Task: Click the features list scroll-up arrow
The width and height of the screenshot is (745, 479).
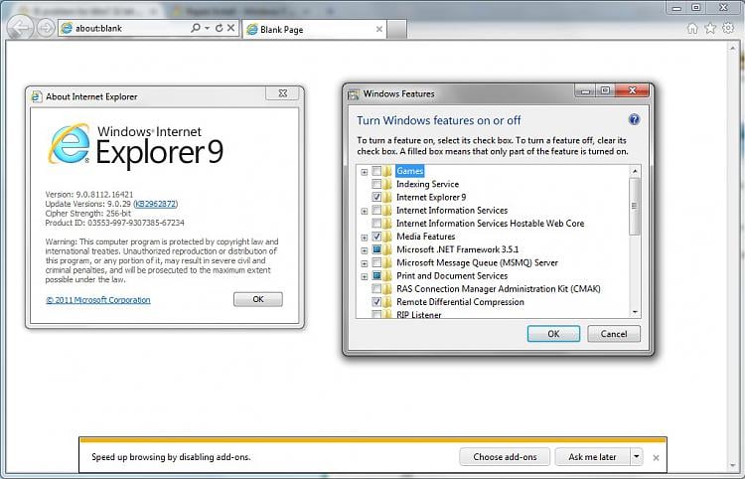Action: click(635, 171)
